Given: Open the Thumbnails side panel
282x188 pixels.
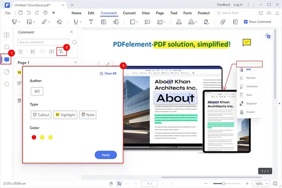Looking at the screenshot, I should (7, 35).
